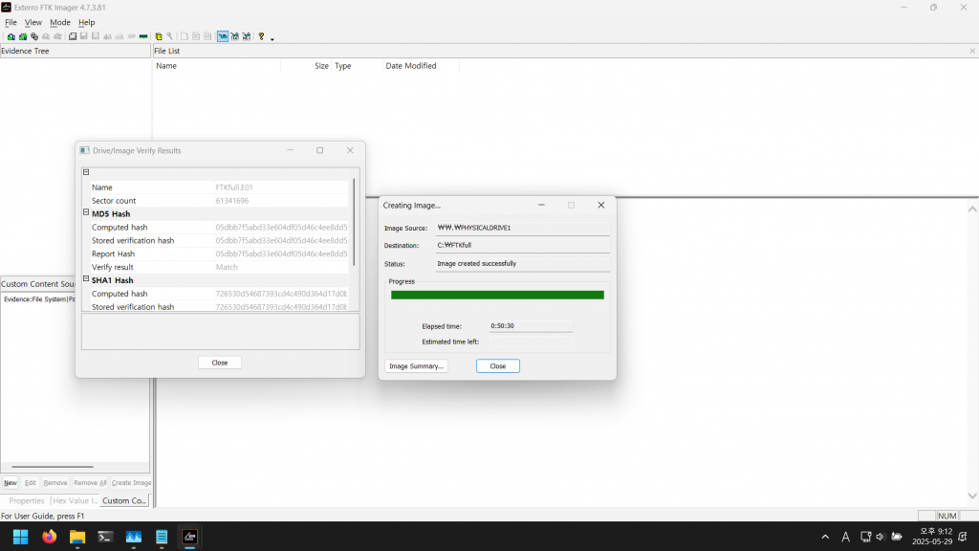
Task: Click the Export Disk Image icon
Action: pyautogui.click(x=84, y=37)
